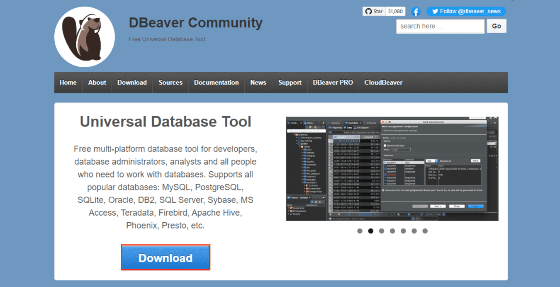Click the DBeaver Community title heading
The height and width of the screenshot is (287, 560).
[195, 22]
